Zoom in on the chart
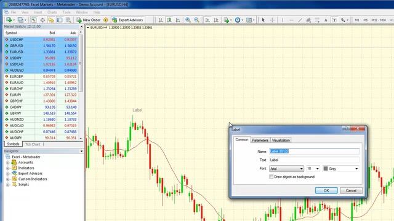The image size is (394, 221). click(x=188, y=20)
